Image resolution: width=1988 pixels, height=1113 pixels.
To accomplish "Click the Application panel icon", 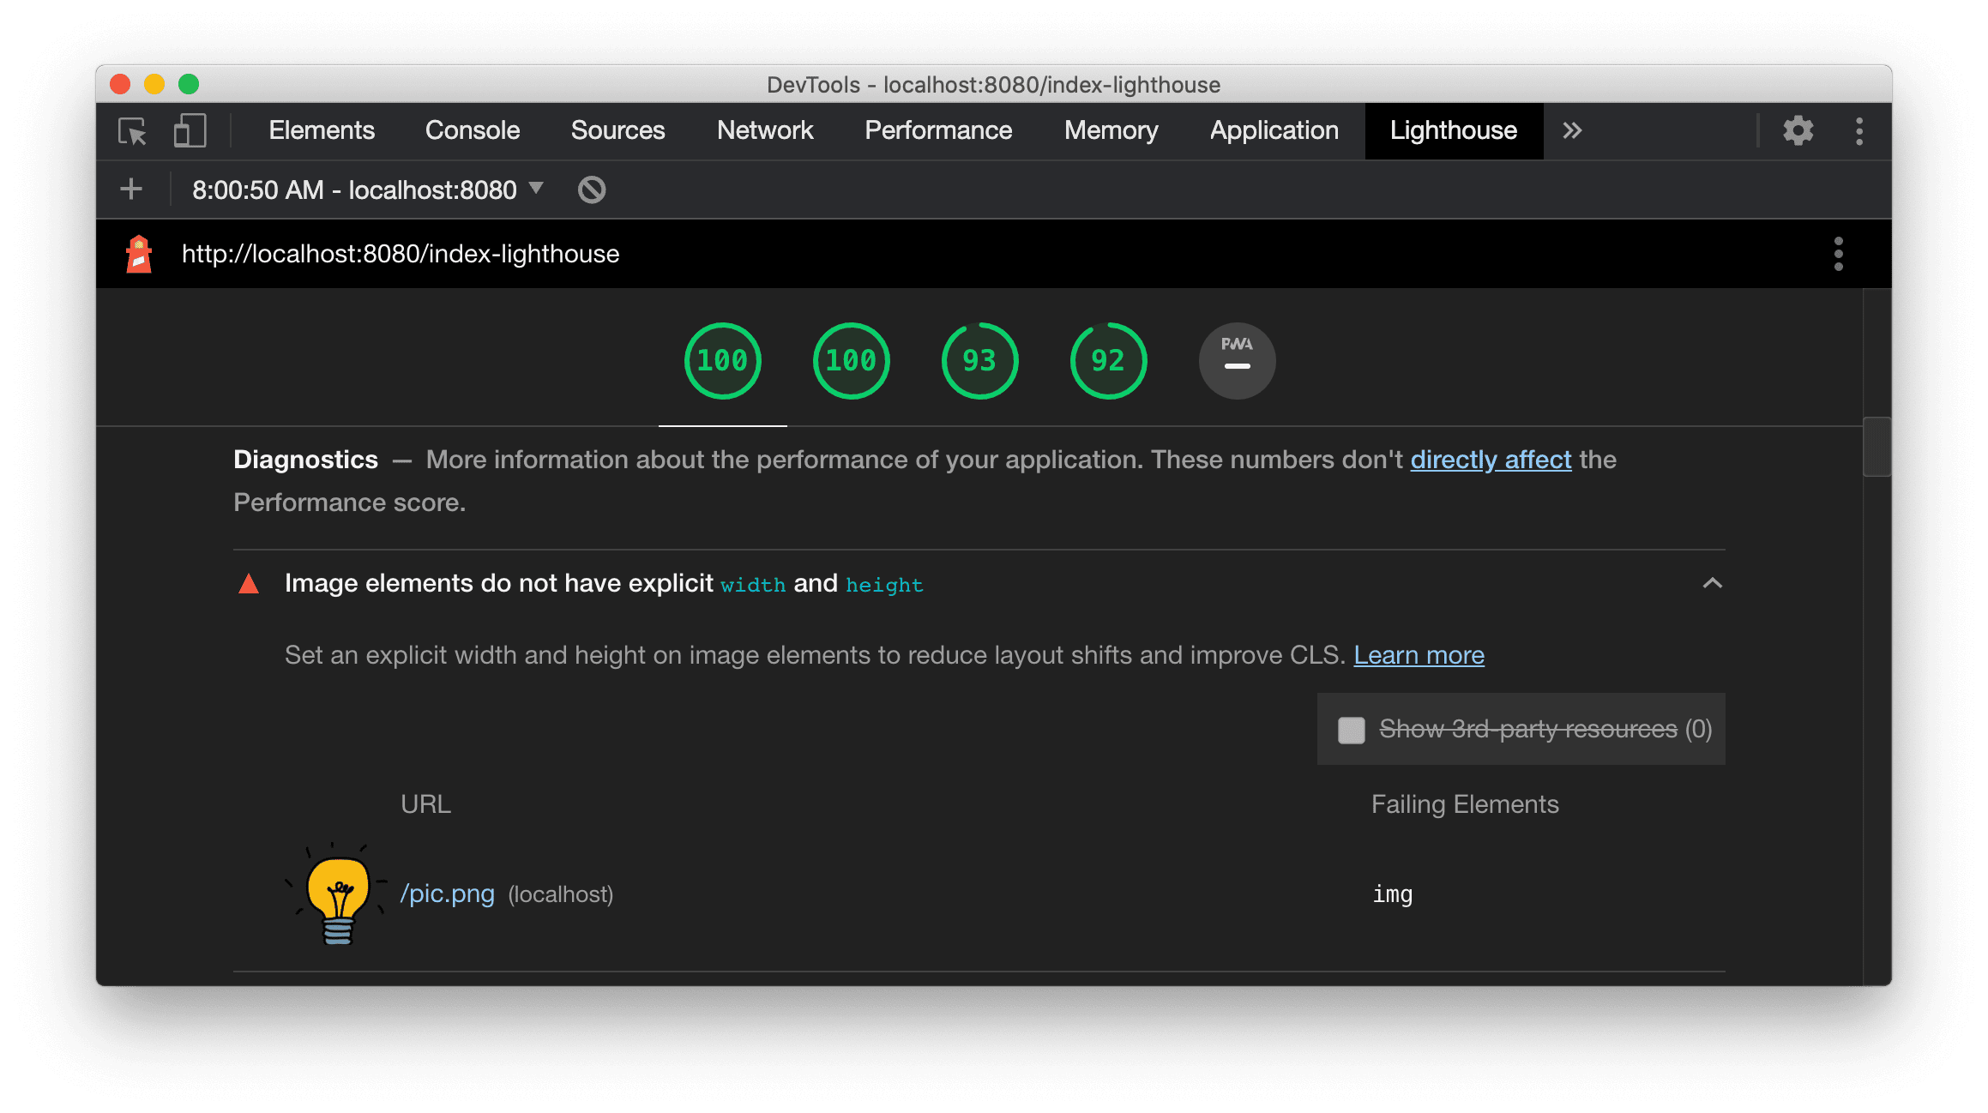I will point(1273,129).
